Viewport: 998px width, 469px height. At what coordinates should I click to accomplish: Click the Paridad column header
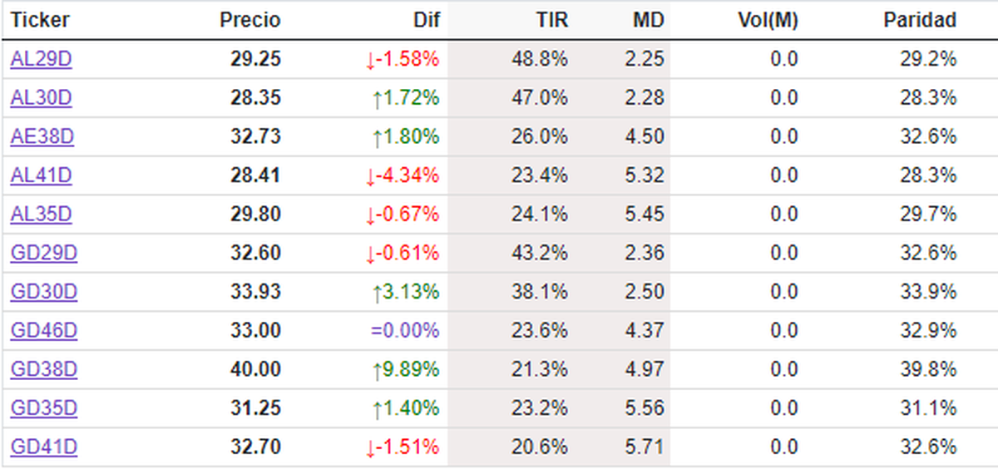919,20
